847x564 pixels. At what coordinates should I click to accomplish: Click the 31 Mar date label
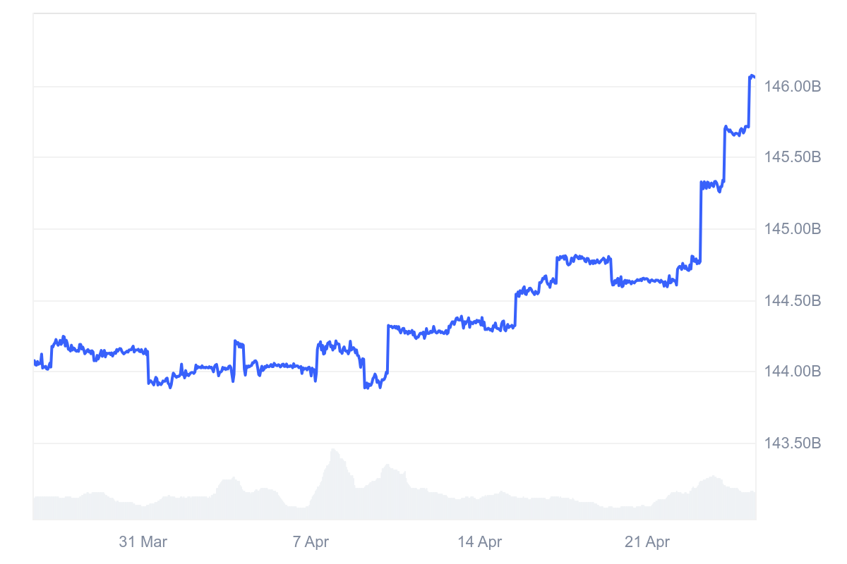(143, 542)
